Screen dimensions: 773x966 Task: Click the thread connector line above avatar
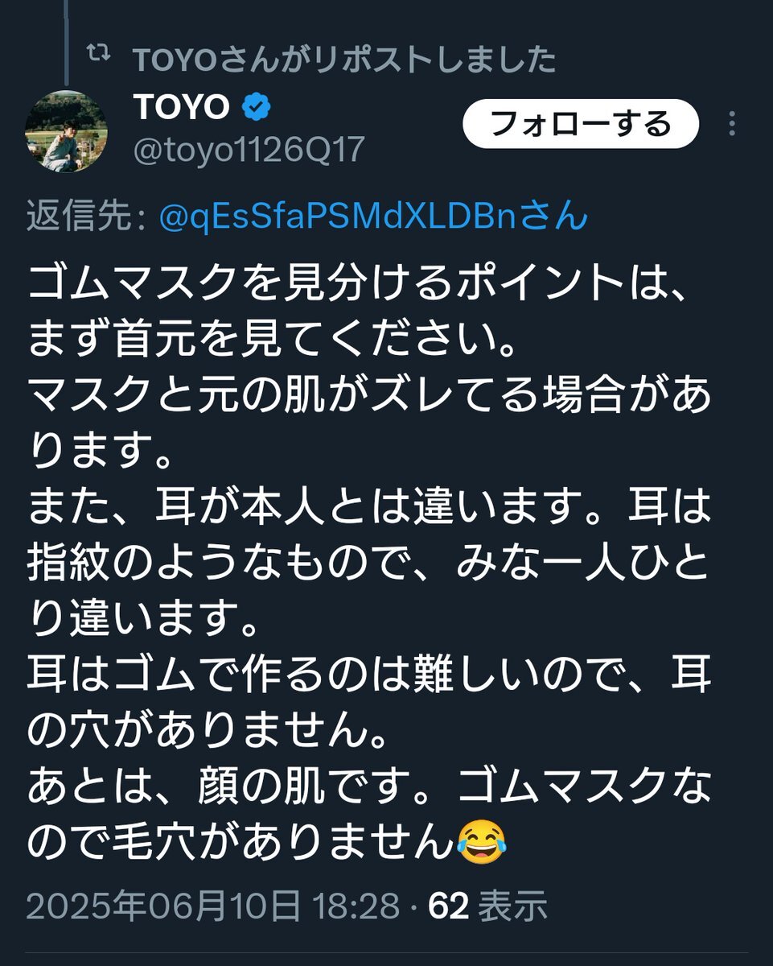pos(67,42)
